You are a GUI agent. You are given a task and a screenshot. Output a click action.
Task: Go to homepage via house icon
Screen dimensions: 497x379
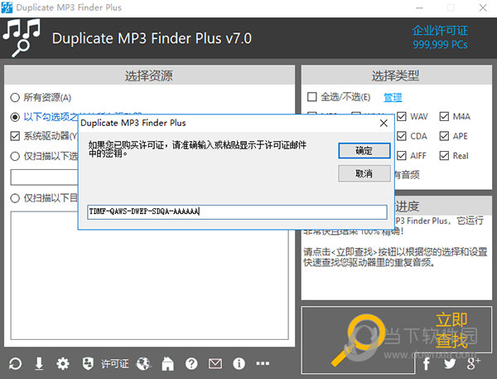pos(167,364)
